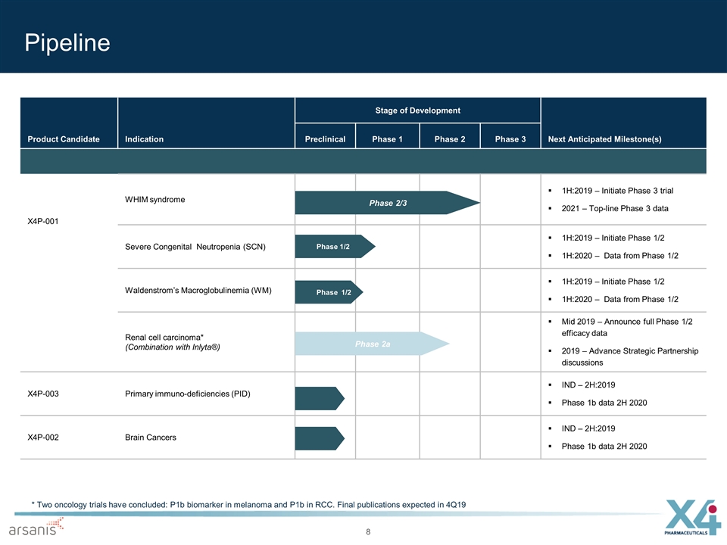Viewport: 727px width, 545px height.
Task: Select the Phase 1/2 arrow for Waldenstrom's Macroglobulinemia
Action: click(x=329, y=292)
